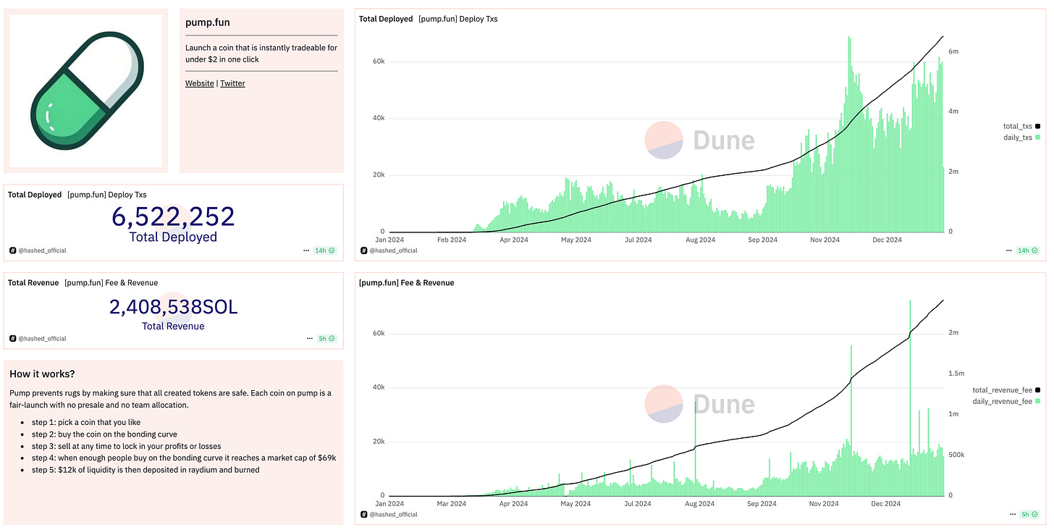The width and height of the screenshot is (1054, 530).
Task: Open the [pump.fun] Fee & Revenue chart title
Action: 407,282
